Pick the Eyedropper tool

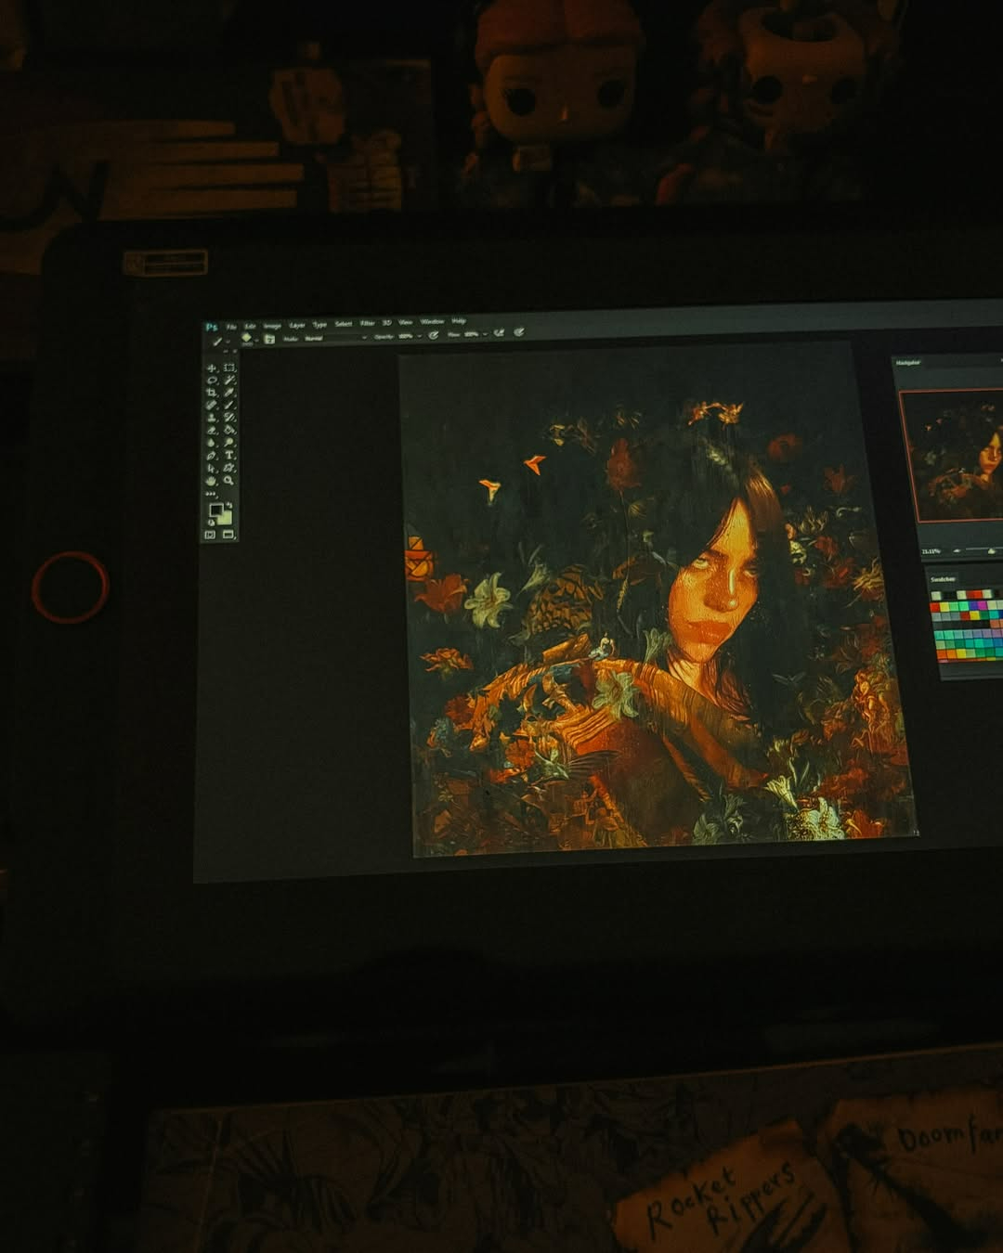pos(229,393)
